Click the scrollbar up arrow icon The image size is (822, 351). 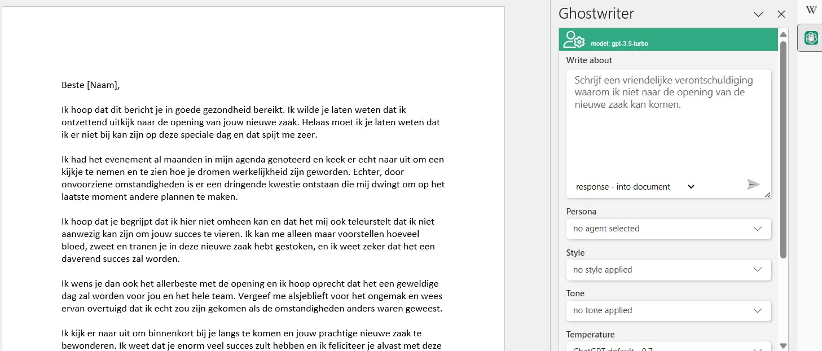point(783,34)
